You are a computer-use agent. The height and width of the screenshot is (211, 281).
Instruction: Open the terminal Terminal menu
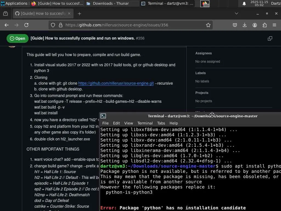(145, 123)
